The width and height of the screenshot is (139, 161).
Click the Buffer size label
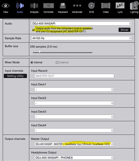pos(11,46)
